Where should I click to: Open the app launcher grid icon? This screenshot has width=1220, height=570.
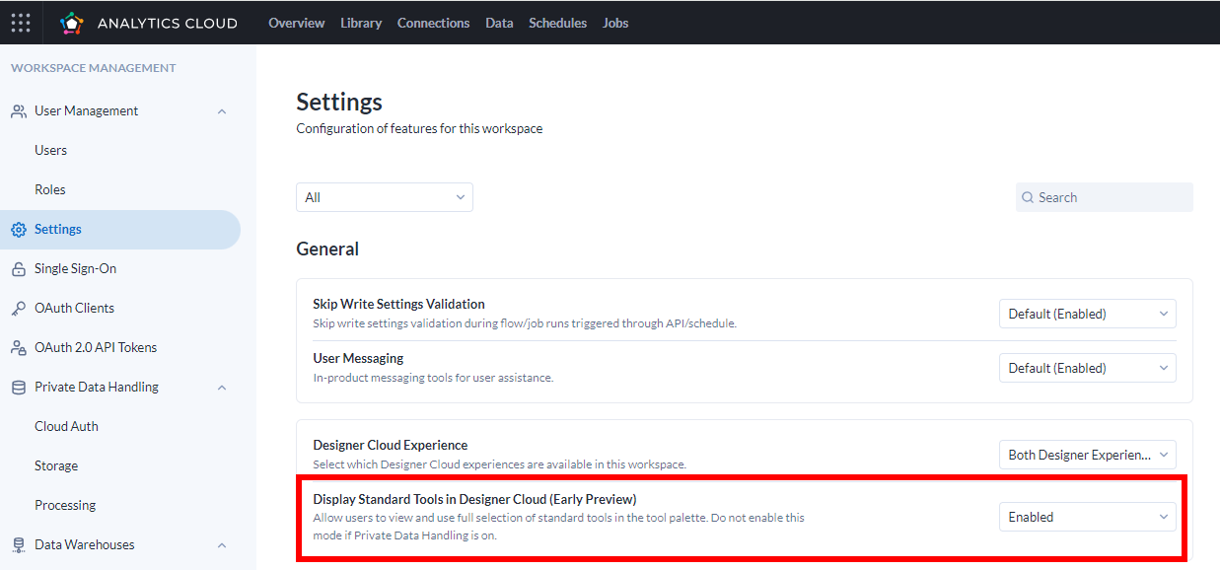(21, 22)
